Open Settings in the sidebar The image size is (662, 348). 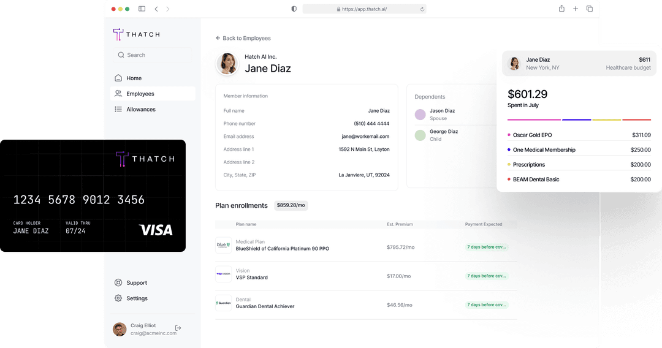click(x=137, y=298)
